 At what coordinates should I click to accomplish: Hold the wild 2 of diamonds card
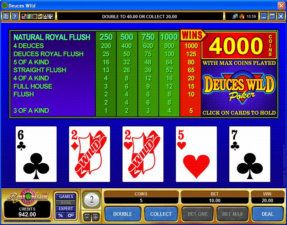89,154
